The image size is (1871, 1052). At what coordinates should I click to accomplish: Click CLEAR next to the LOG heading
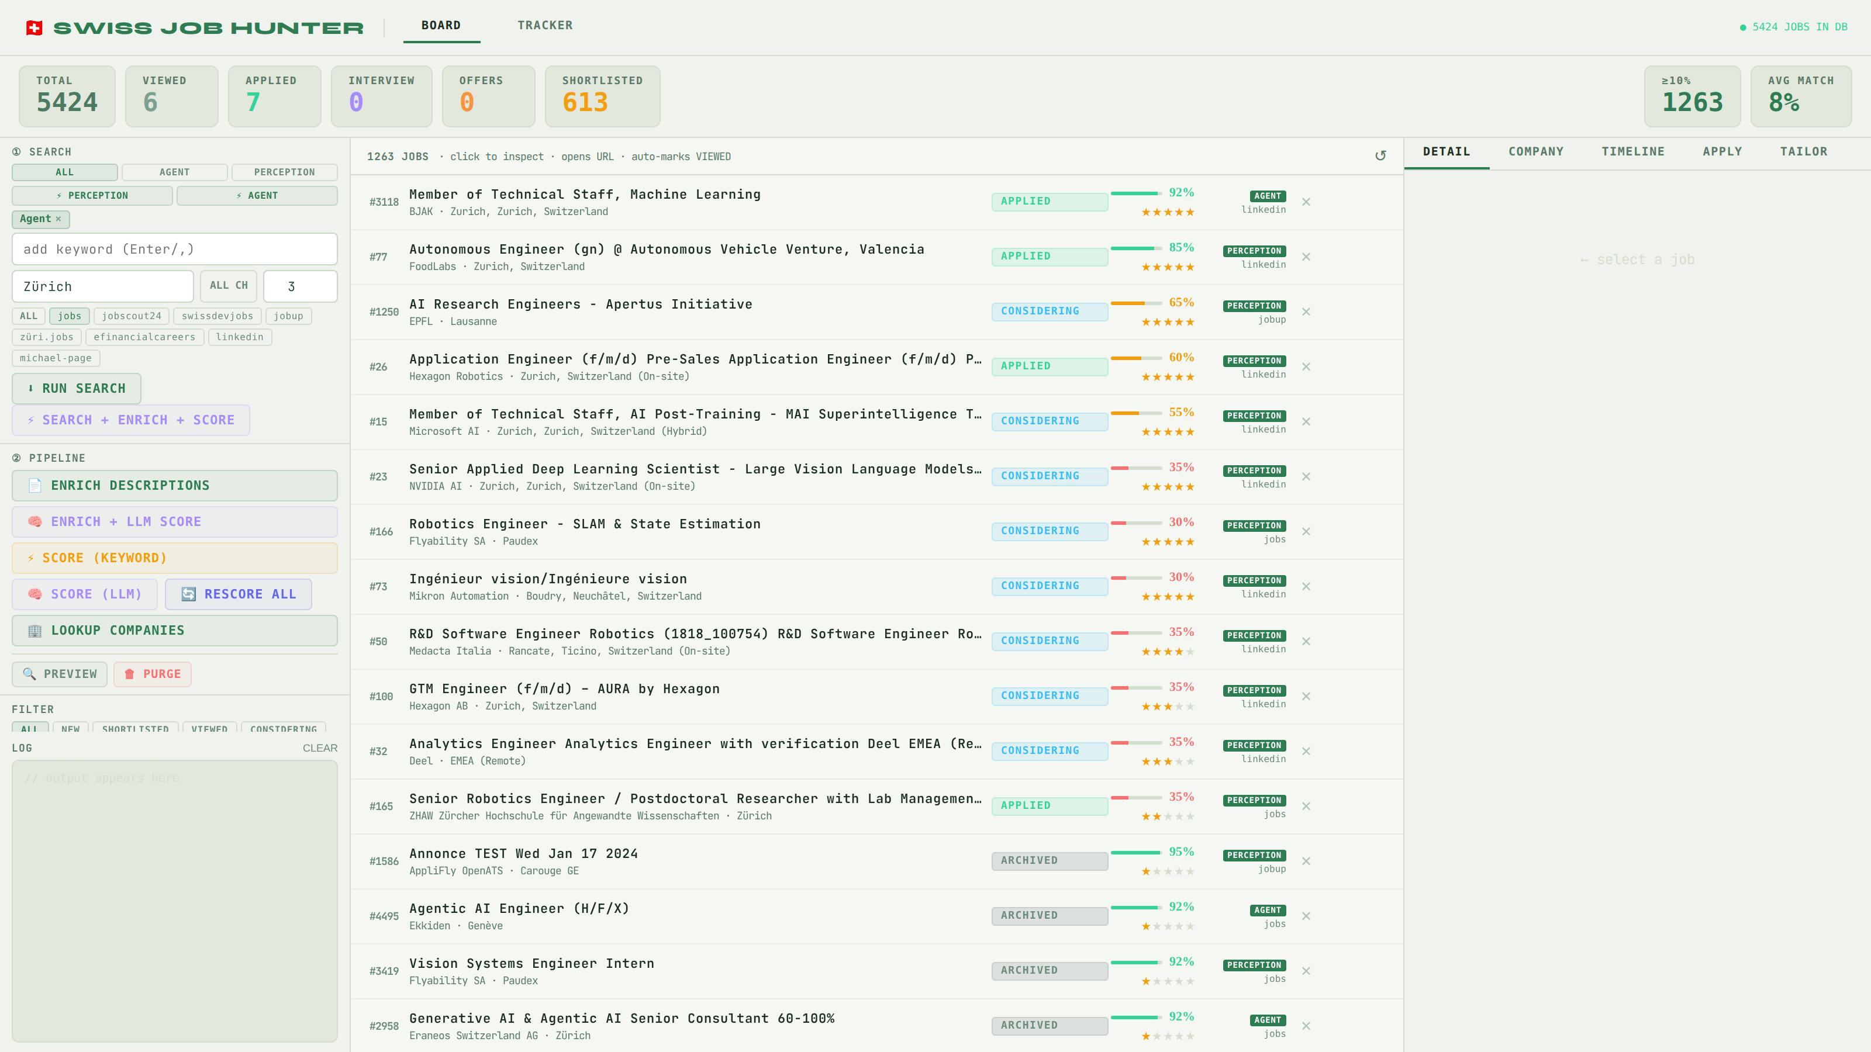(x=320, y=748)
